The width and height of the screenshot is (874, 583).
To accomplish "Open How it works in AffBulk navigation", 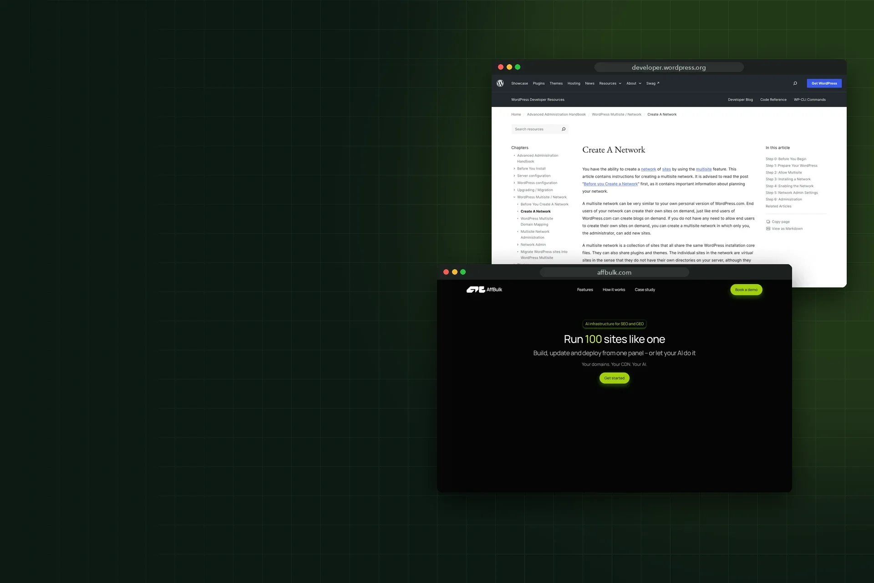I will 614,290.
